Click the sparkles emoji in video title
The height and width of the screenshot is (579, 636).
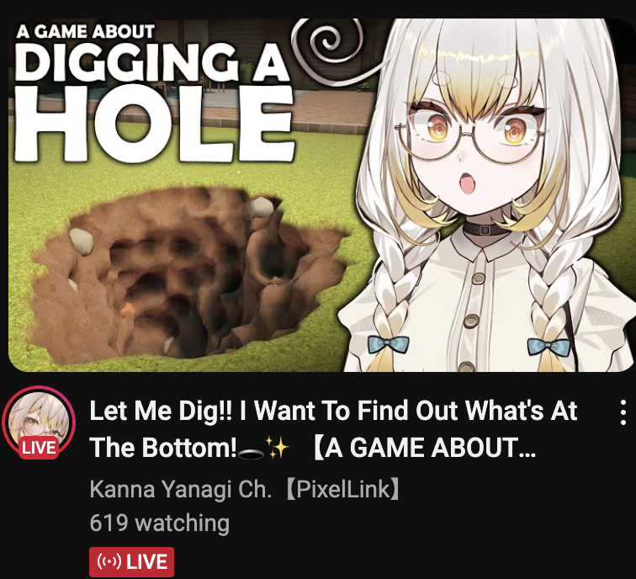click(278, 447)
